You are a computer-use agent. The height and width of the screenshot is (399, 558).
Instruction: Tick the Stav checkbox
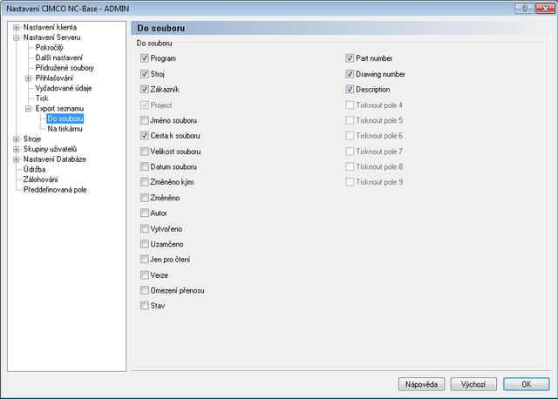tap(145, 306)
